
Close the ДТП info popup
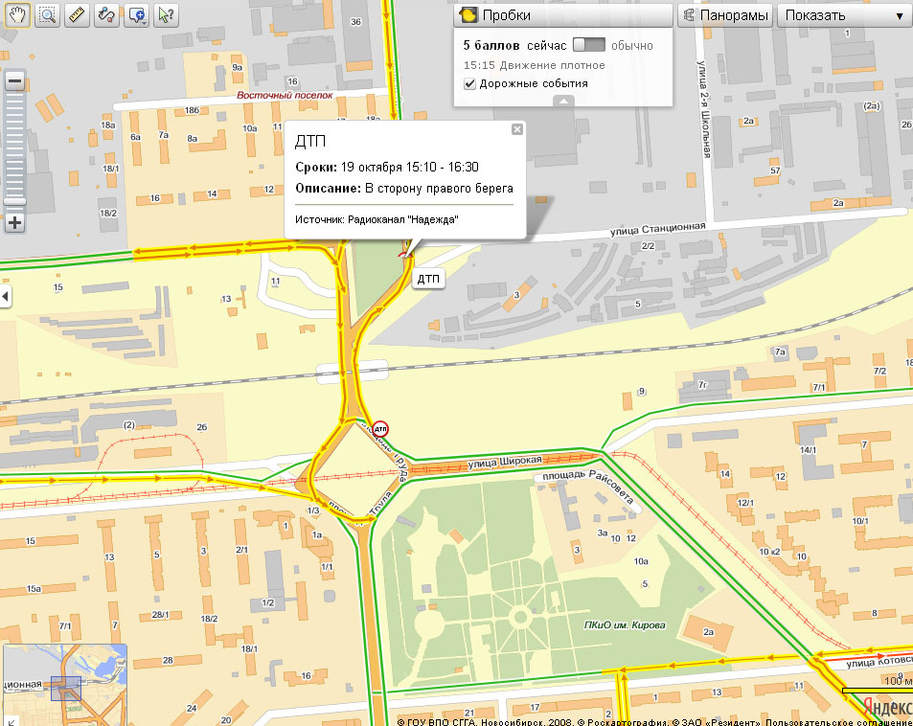click(x=516, y=129)
